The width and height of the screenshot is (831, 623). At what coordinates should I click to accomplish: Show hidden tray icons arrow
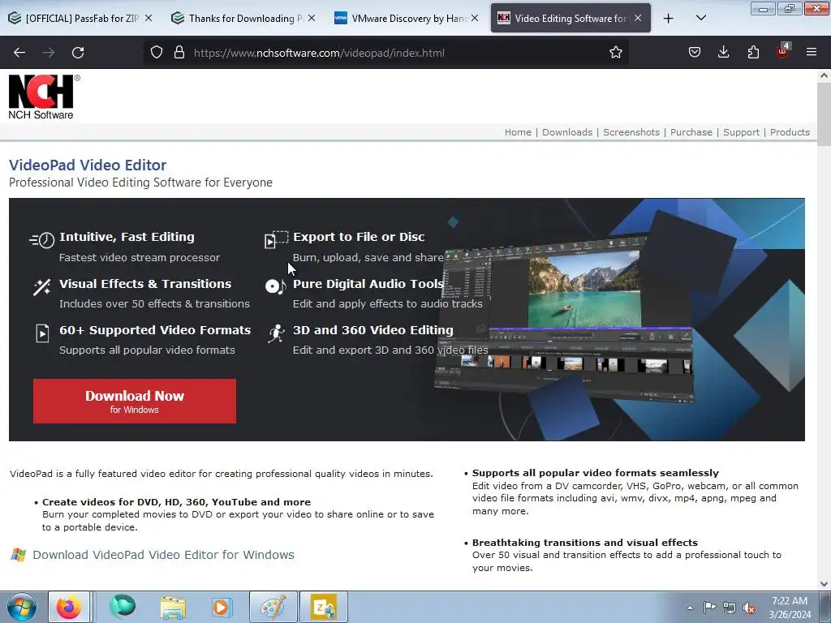click(x=690, y=608)
